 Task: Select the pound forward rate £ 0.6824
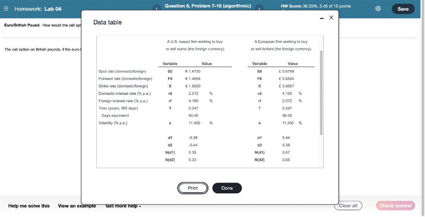point(286,79)
